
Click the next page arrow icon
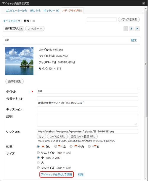tap(137, 29)
